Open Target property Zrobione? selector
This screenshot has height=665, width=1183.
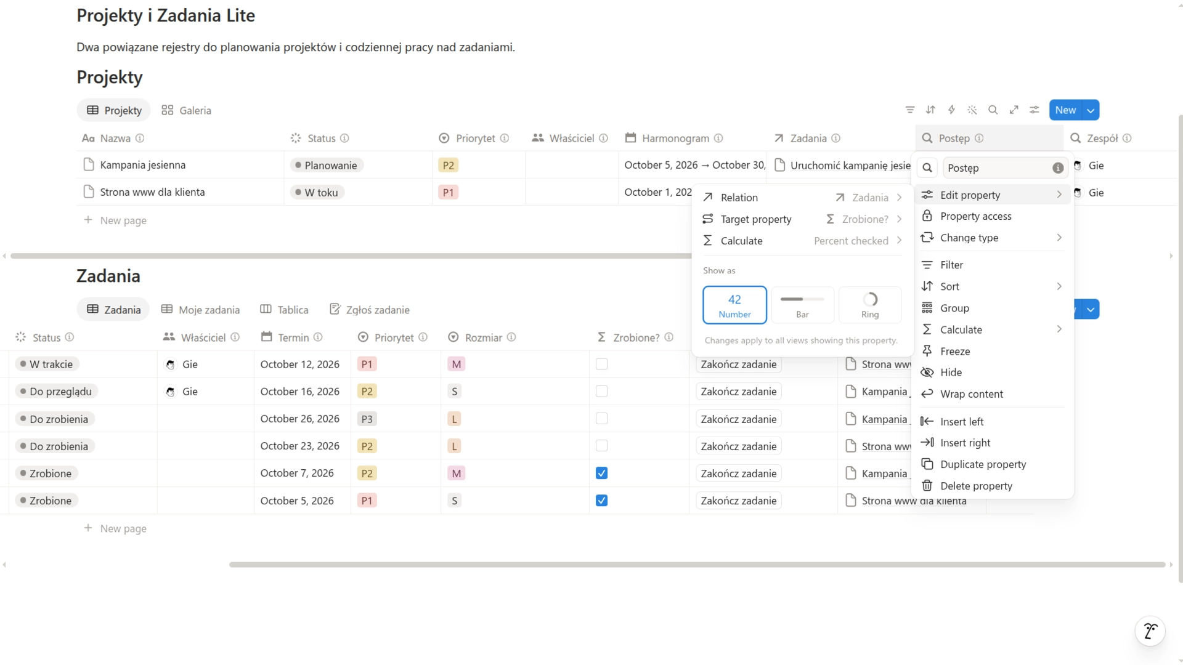point(802,219)
